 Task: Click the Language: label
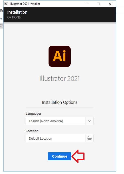click(x=33, y=114)
